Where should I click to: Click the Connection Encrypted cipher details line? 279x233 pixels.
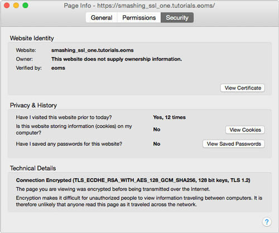133,180
